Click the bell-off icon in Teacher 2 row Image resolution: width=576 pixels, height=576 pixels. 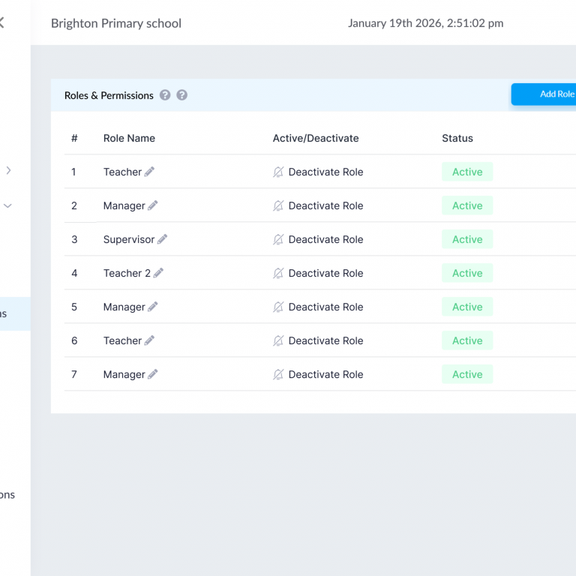click(x=278, y=273)
